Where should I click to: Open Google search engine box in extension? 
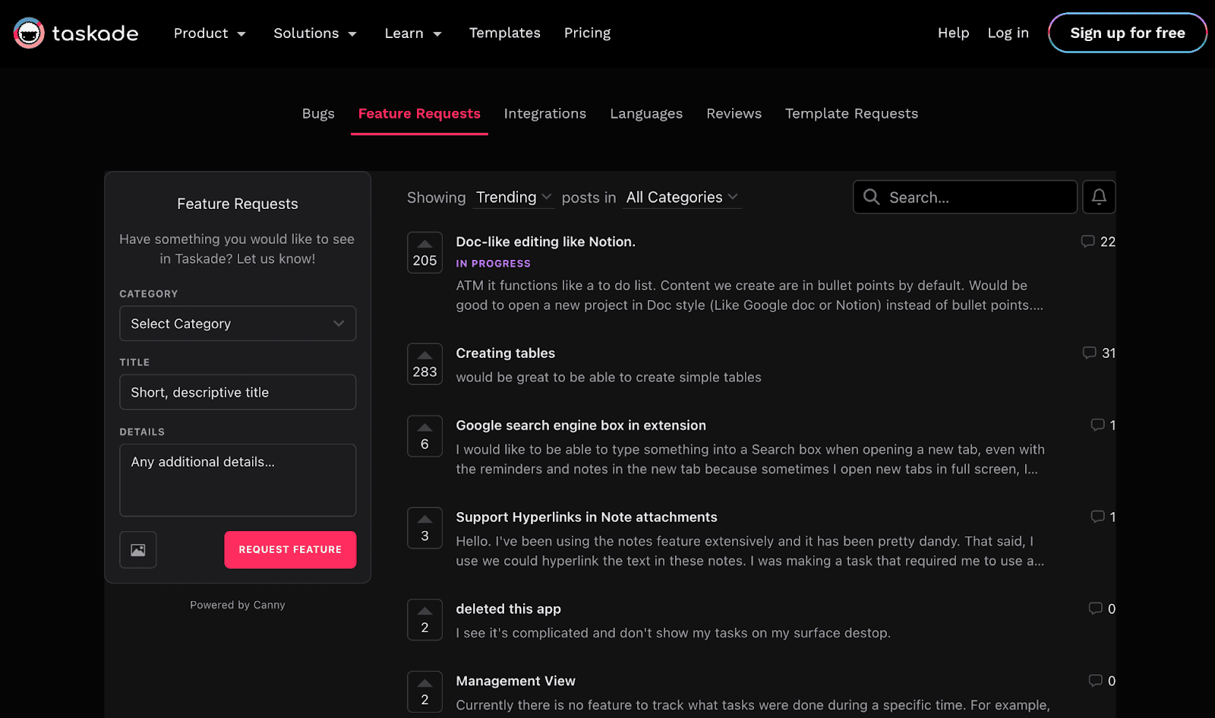point(581,425)
